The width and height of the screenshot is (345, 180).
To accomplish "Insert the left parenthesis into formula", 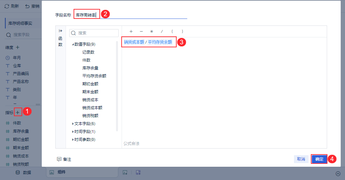I will click(x=172, y=31).
